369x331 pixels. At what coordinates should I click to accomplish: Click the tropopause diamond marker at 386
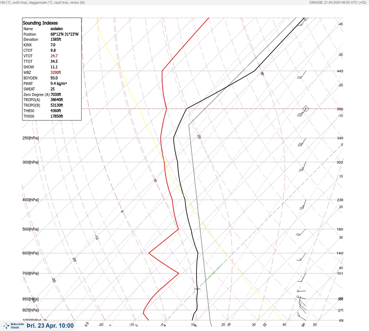click(x=305, y=109)
